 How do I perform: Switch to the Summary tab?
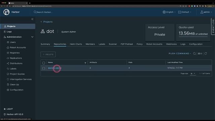click(x=45, y=44)
